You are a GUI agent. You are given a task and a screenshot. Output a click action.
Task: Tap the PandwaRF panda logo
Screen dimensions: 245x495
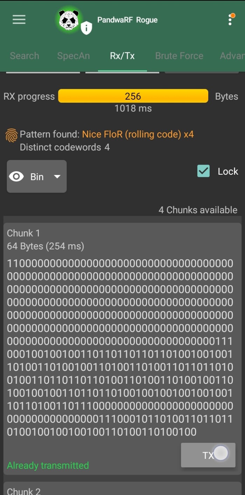point(69,20)
